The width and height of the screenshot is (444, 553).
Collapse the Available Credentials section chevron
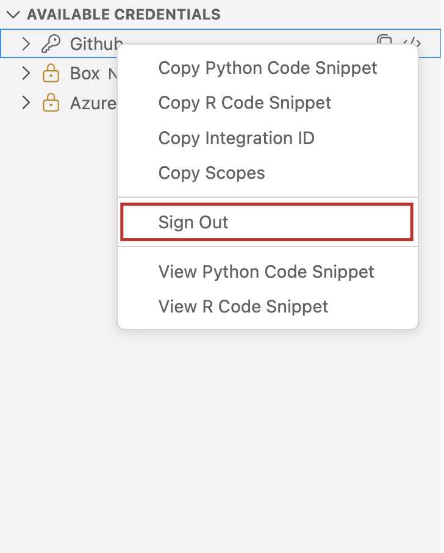13,14
